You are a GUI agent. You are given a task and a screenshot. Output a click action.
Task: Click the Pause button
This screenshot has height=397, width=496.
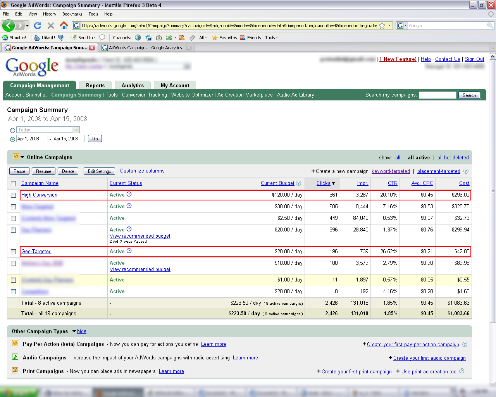[x=19, y=171]
